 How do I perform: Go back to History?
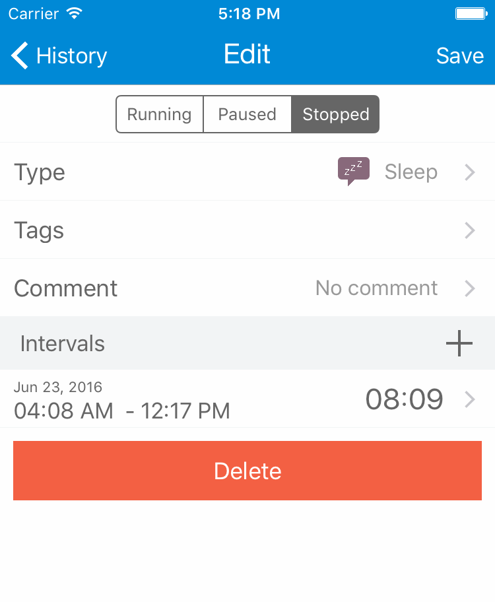coord(71,56)
